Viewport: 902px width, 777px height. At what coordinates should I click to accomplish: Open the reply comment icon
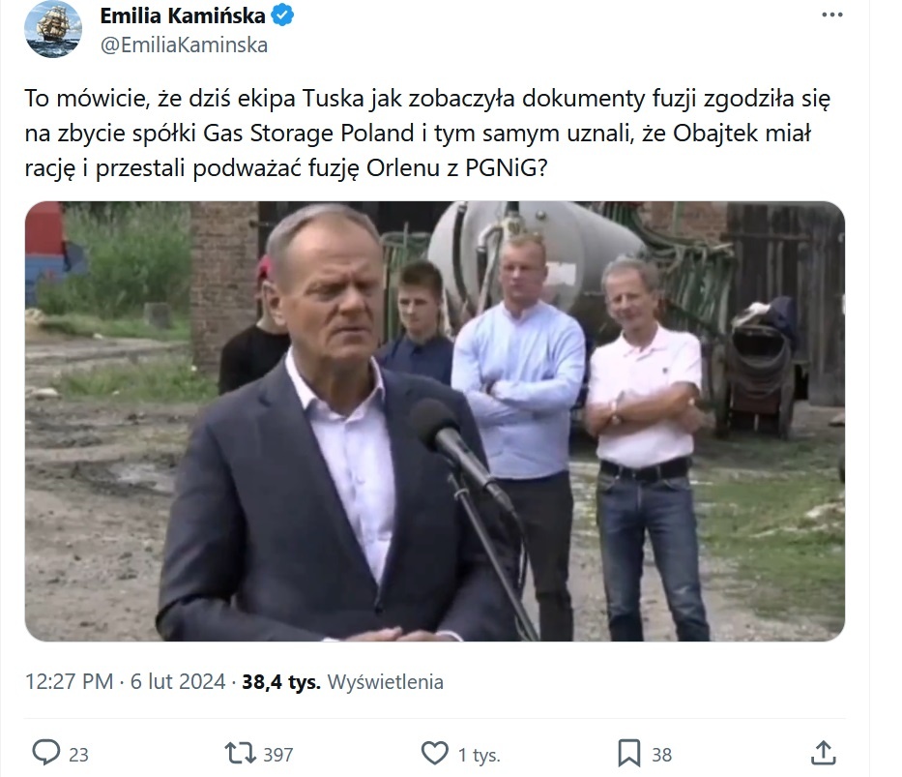click(46, 753)
